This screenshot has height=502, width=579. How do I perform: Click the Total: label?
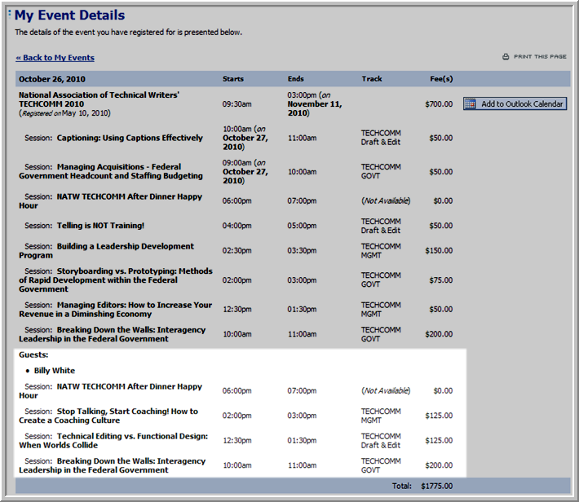pyautogui.click(x=402, y=487)
